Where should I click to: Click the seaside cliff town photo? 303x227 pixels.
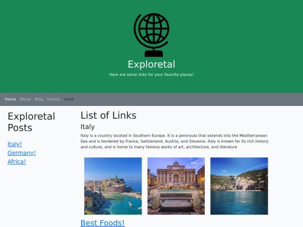239,186
